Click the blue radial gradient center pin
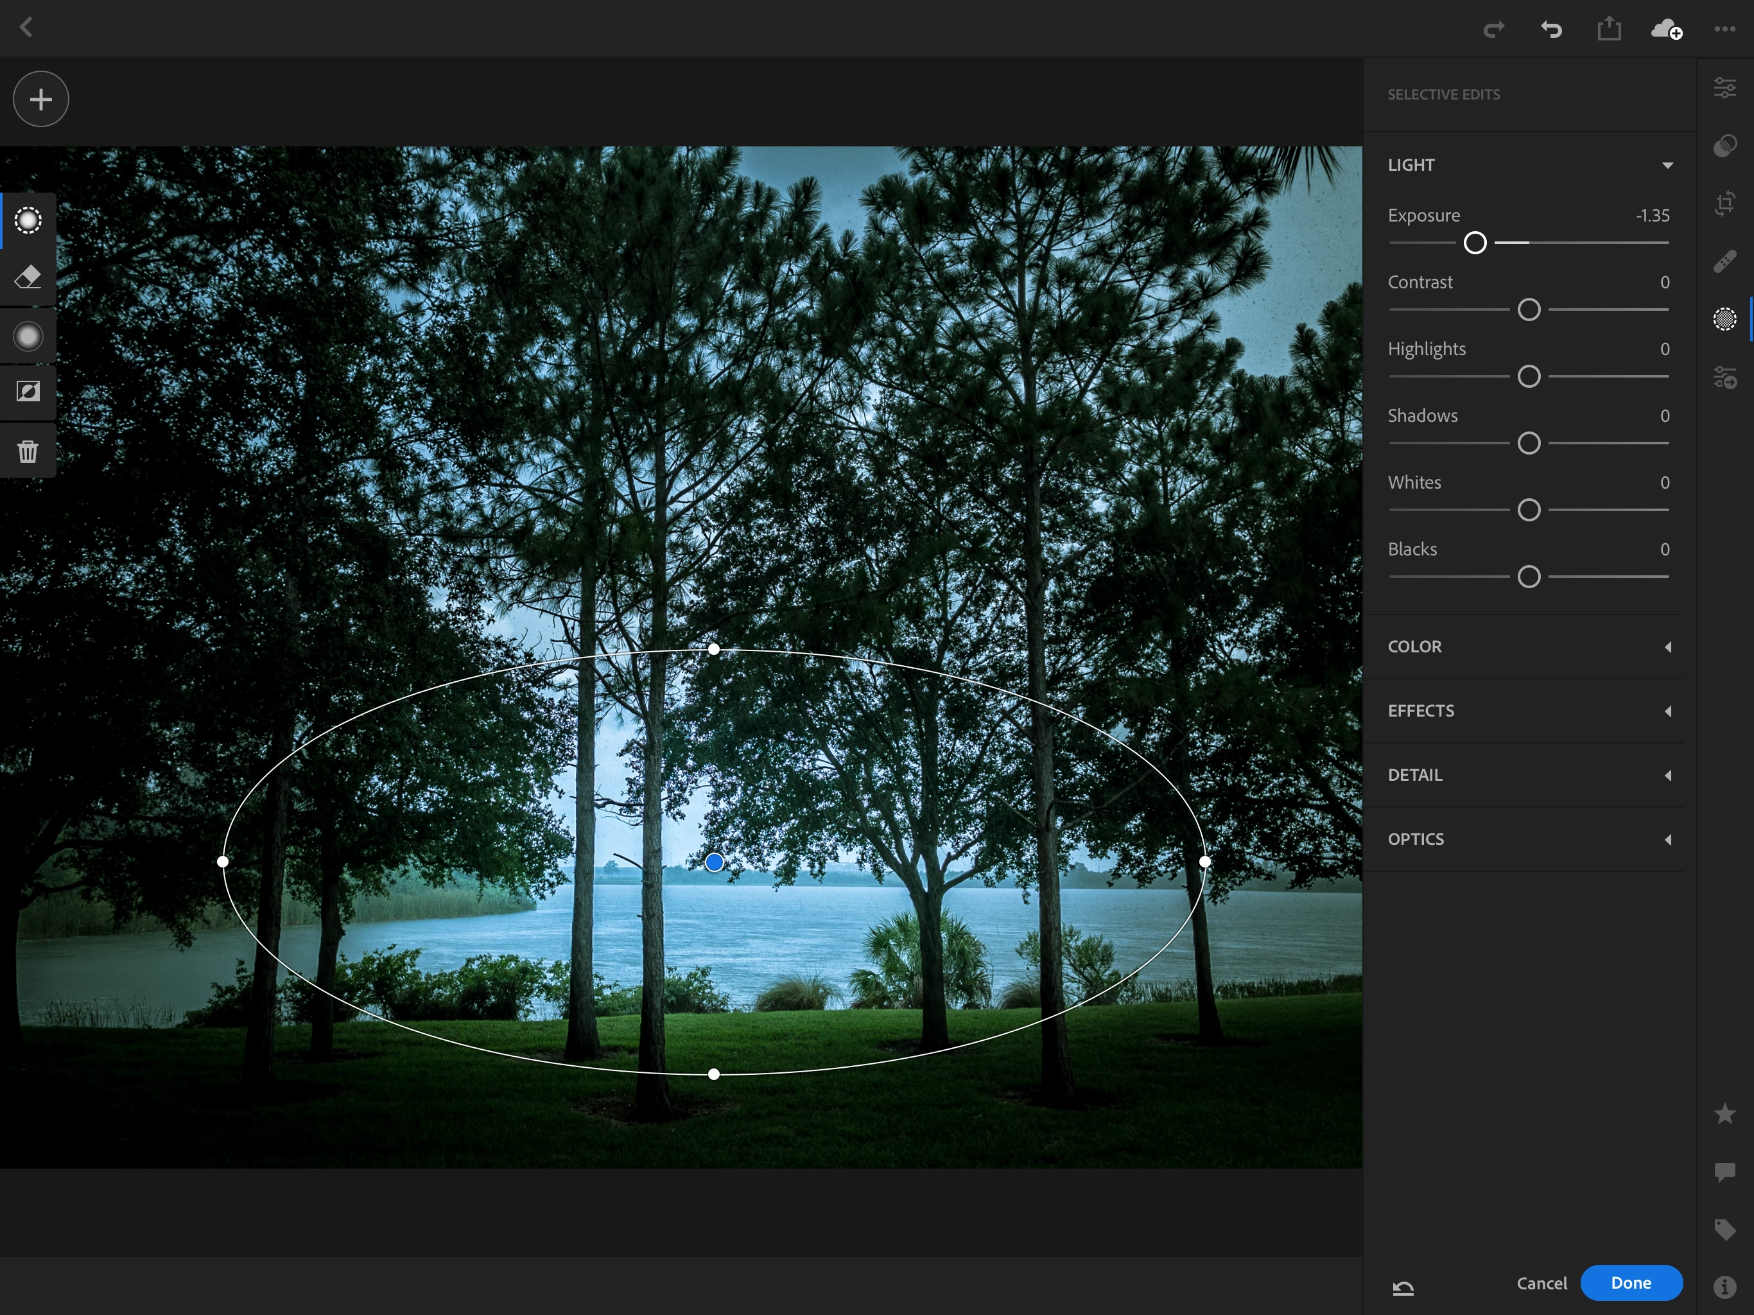This screenshot has height=1315, width=1754. [x=714, y=862]
